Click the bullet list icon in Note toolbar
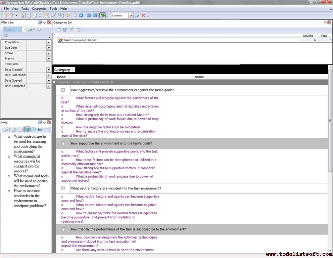Image resolution: width=333 pixels, height=258 pixels. click(40, 130)
